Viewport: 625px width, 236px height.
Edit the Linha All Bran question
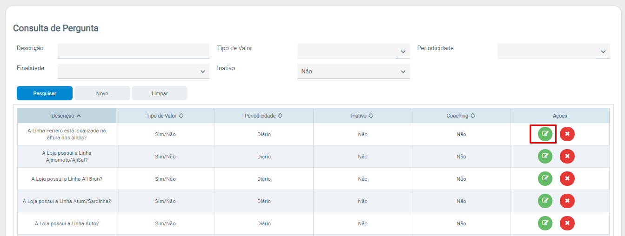pyautogui.click(x=545, y=178)
